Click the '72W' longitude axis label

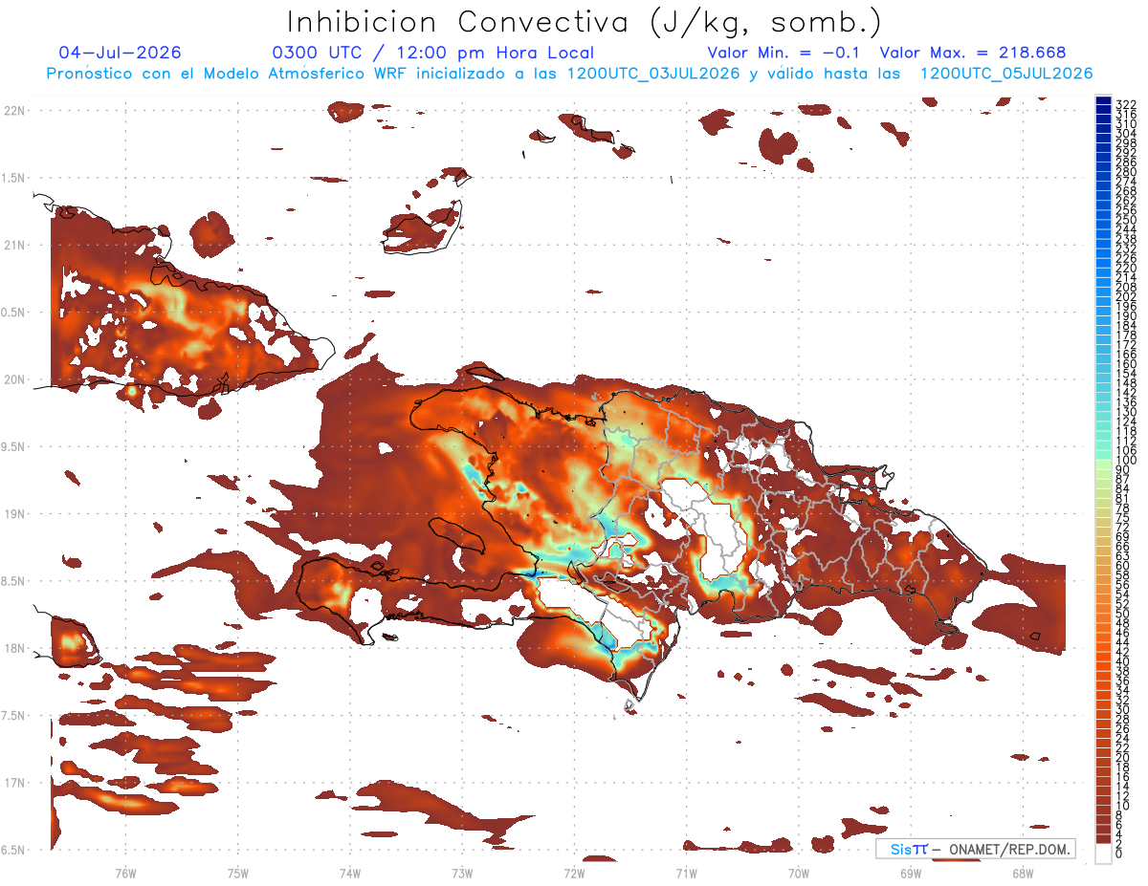pyautogui.click(x=574, y=874)
